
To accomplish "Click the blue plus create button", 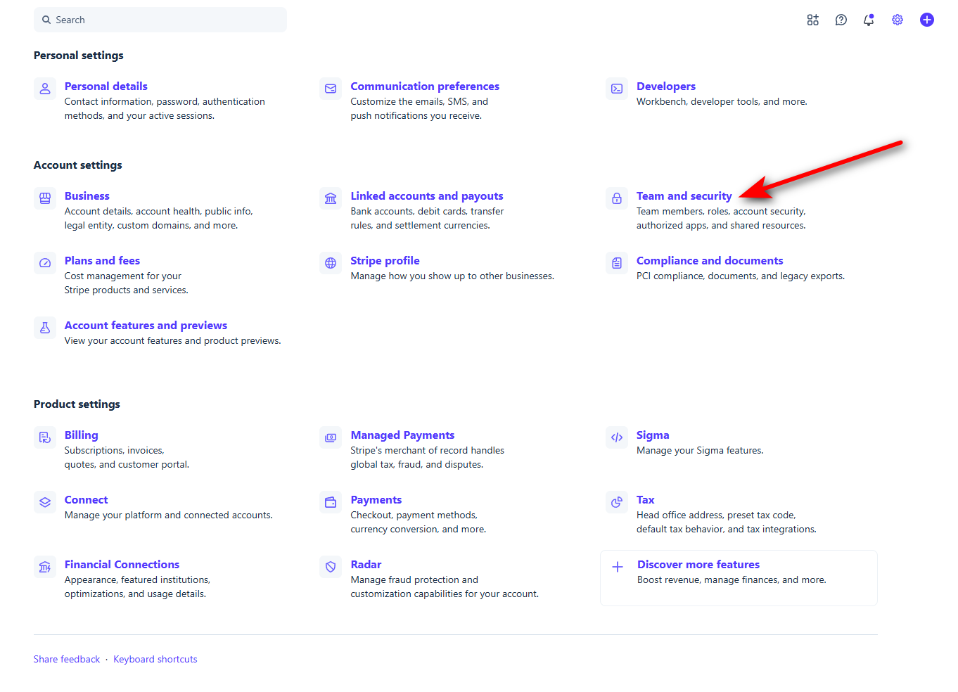I will tap(927, 20).
